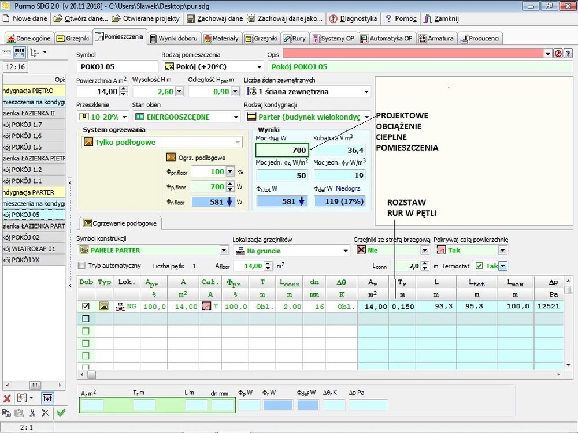This screenshot has height=433, width=578.
Task: Switch to the Wyniki doboru tab
Action: click(174, 39)
